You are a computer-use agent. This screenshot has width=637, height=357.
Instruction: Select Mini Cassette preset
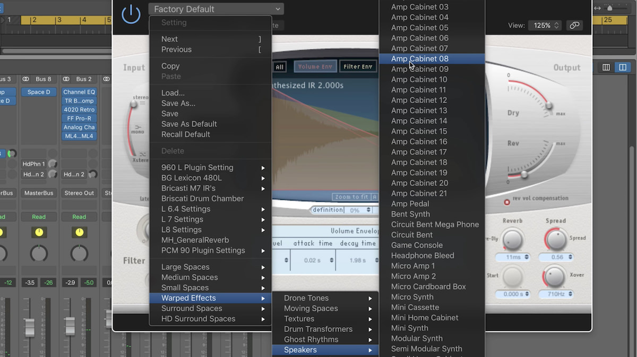(432, 307)
